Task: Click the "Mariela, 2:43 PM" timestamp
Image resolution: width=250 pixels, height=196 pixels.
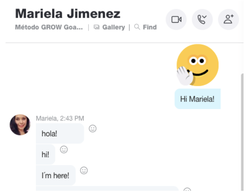Action: [x=60, y=118]
